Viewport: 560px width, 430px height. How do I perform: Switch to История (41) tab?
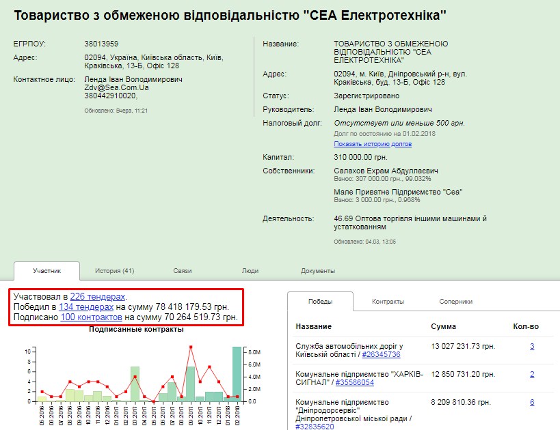point(115,271)
